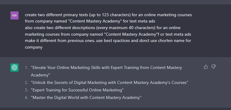Screen dimensions: 231x110
Task: Click the thumbs up feedback icon
Action: 206,67
